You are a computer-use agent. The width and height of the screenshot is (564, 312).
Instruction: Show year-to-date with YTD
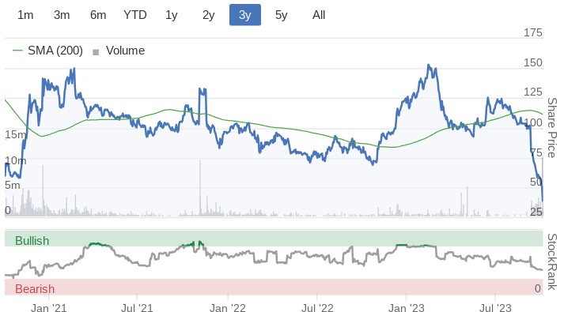[x=135, y=15]
